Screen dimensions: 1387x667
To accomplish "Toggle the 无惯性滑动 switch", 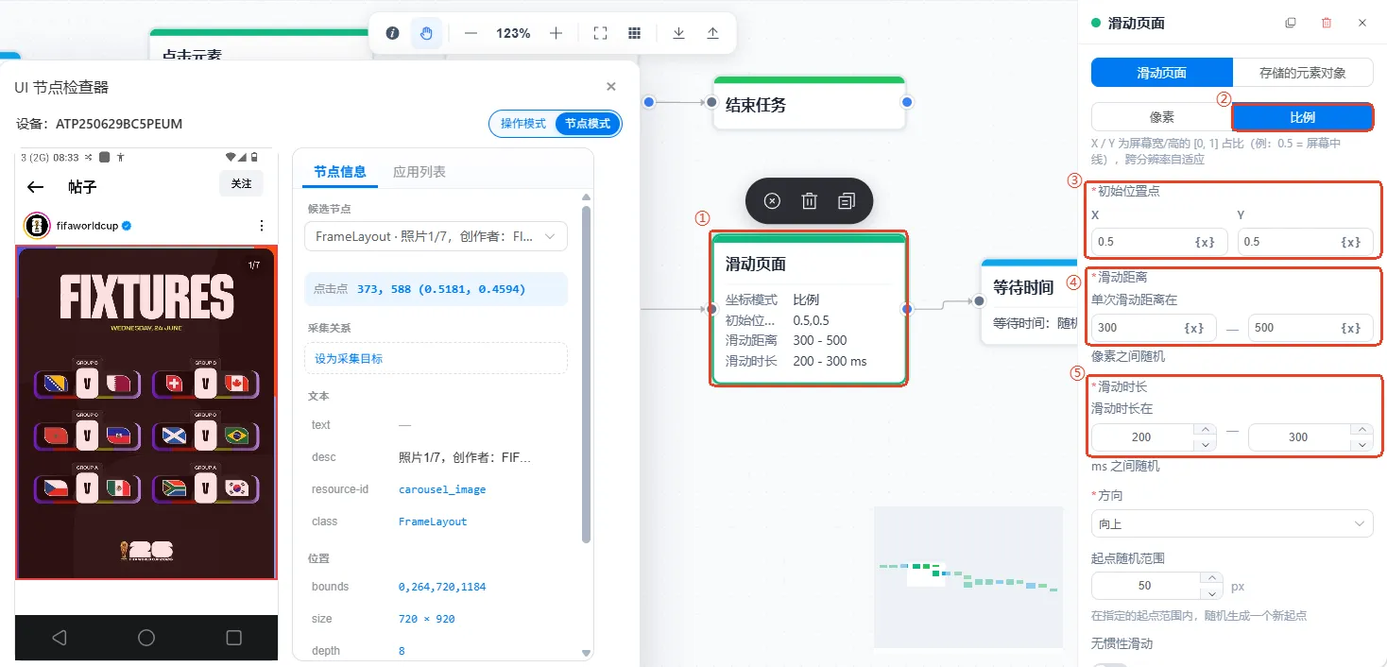I will [x=1109, y=665].
